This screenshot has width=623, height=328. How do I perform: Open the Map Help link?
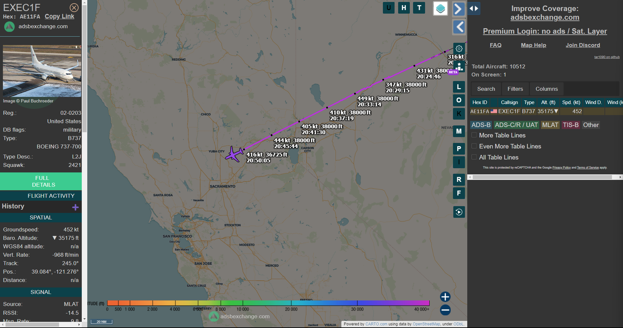(x=533, y=45)
